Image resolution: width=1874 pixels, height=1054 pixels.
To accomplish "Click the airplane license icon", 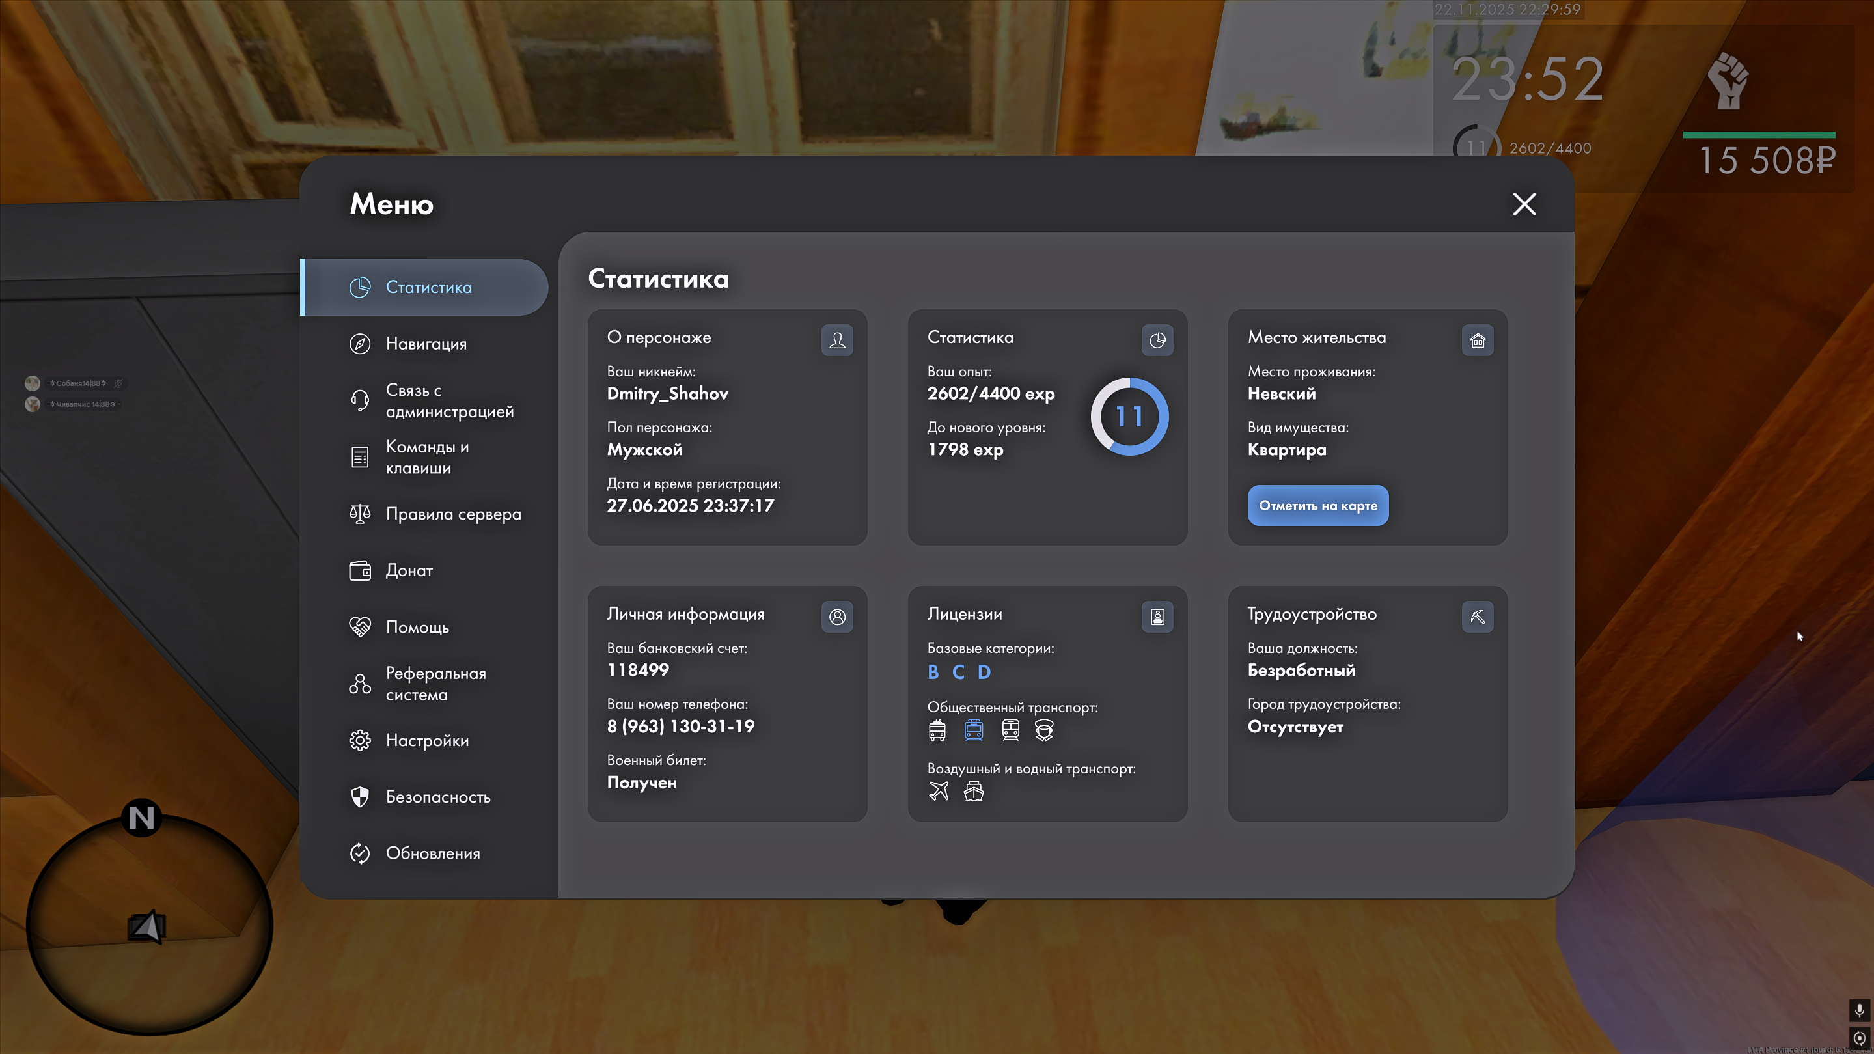I will coord(939,791).
